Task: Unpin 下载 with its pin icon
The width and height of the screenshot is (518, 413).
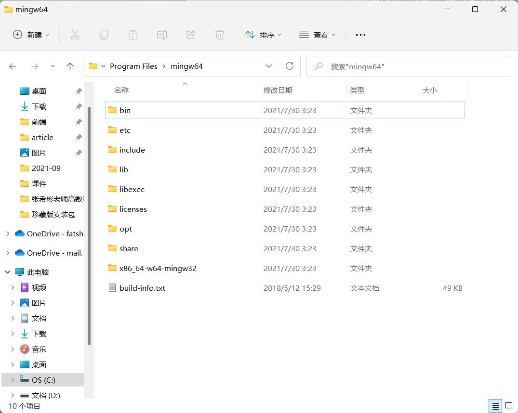Action: point(79,106)
